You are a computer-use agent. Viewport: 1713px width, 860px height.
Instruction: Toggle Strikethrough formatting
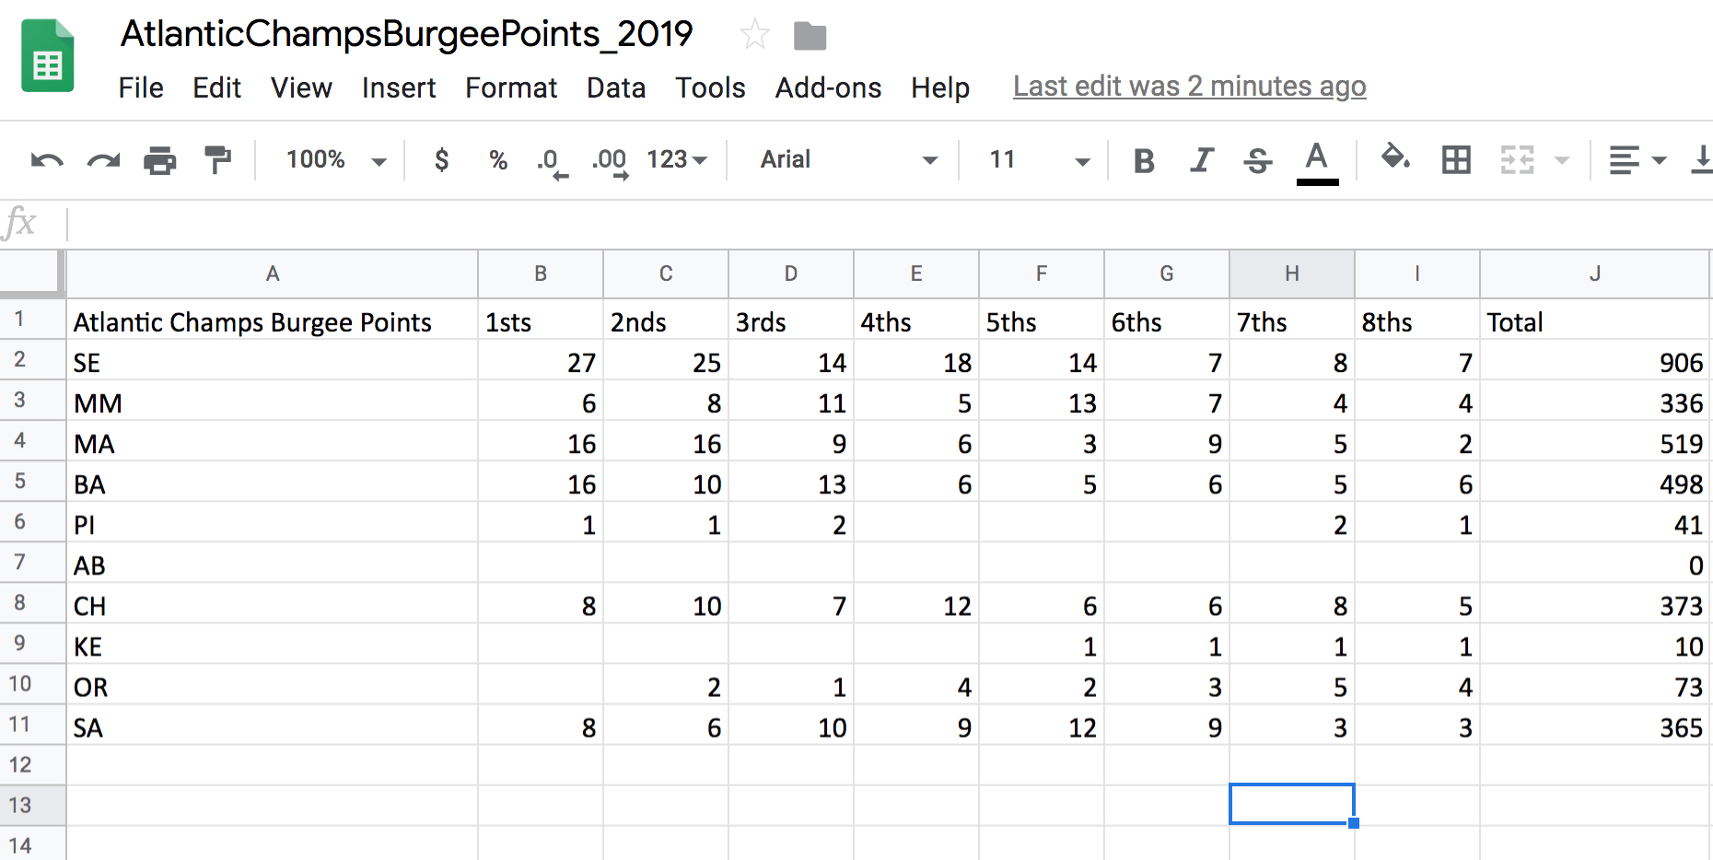(1258, 160)
